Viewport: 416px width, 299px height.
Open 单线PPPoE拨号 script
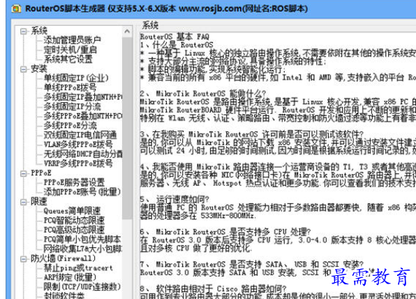(x=70, y=87)
